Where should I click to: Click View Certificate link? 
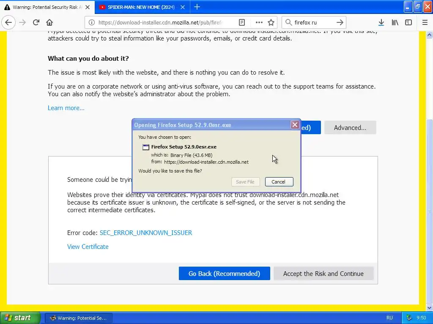(x=88, y=246)
